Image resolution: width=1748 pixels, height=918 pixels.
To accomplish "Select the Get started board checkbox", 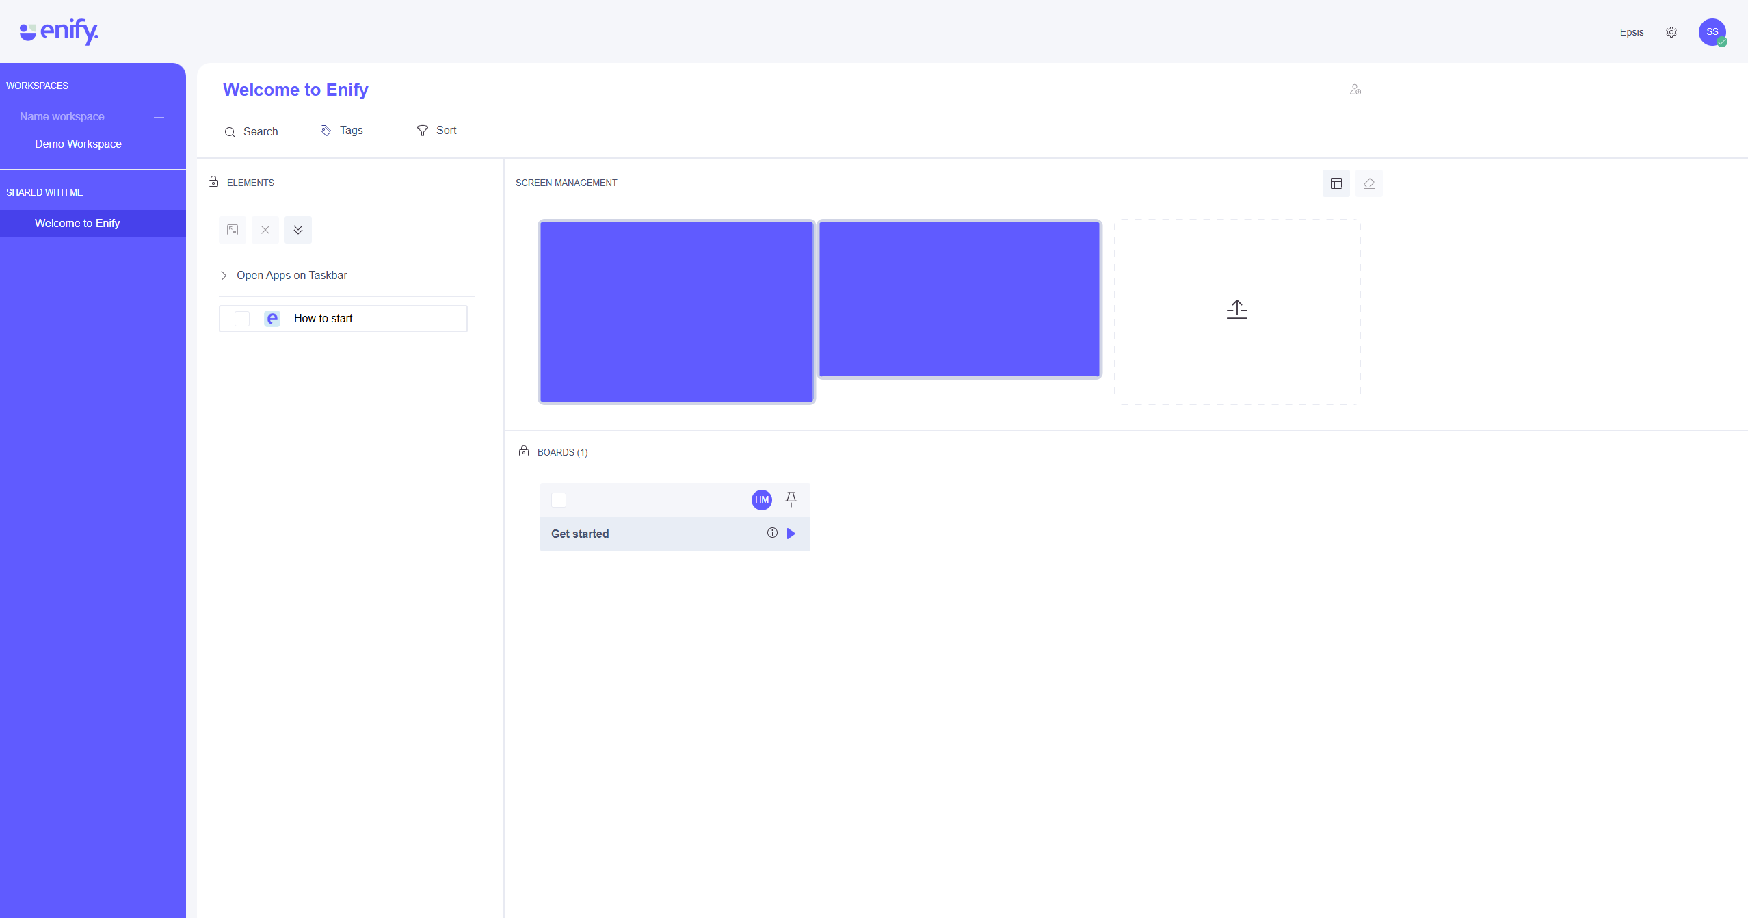I will pyautogui.click(x=559, y=500).
